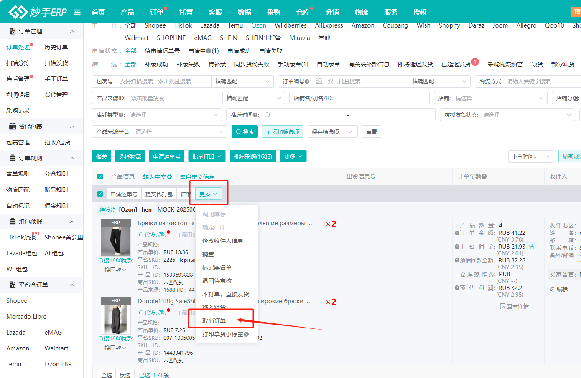Screen dimensions: 581x378
Task: Open the sidebar hamburger menu beside 妙手ERP logo
Action: pos(77,12)
